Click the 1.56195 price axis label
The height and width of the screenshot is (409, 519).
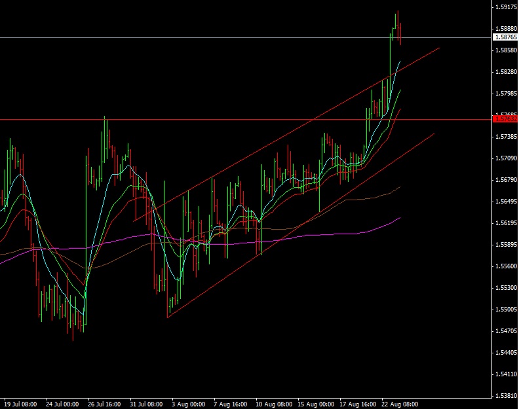click(x=506, y=223)
